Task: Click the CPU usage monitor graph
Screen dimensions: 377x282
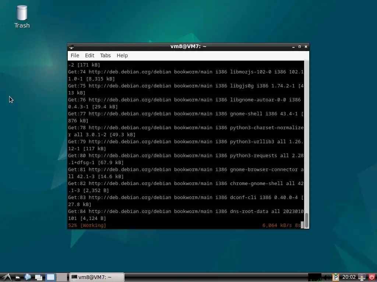Action: click(315, 277)
